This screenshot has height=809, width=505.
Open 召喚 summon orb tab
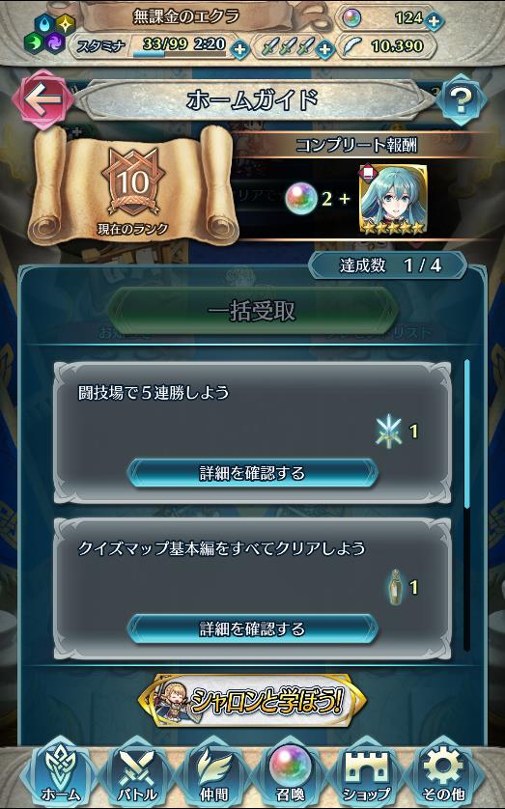291,773
